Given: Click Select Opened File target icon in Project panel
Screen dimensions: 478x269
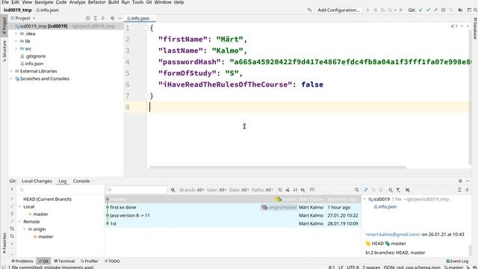Looking at the screenshot, I should (88, 18).
